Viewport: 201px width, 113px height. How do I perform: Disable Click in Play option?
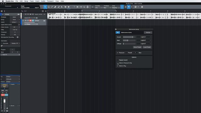[117, 66]
